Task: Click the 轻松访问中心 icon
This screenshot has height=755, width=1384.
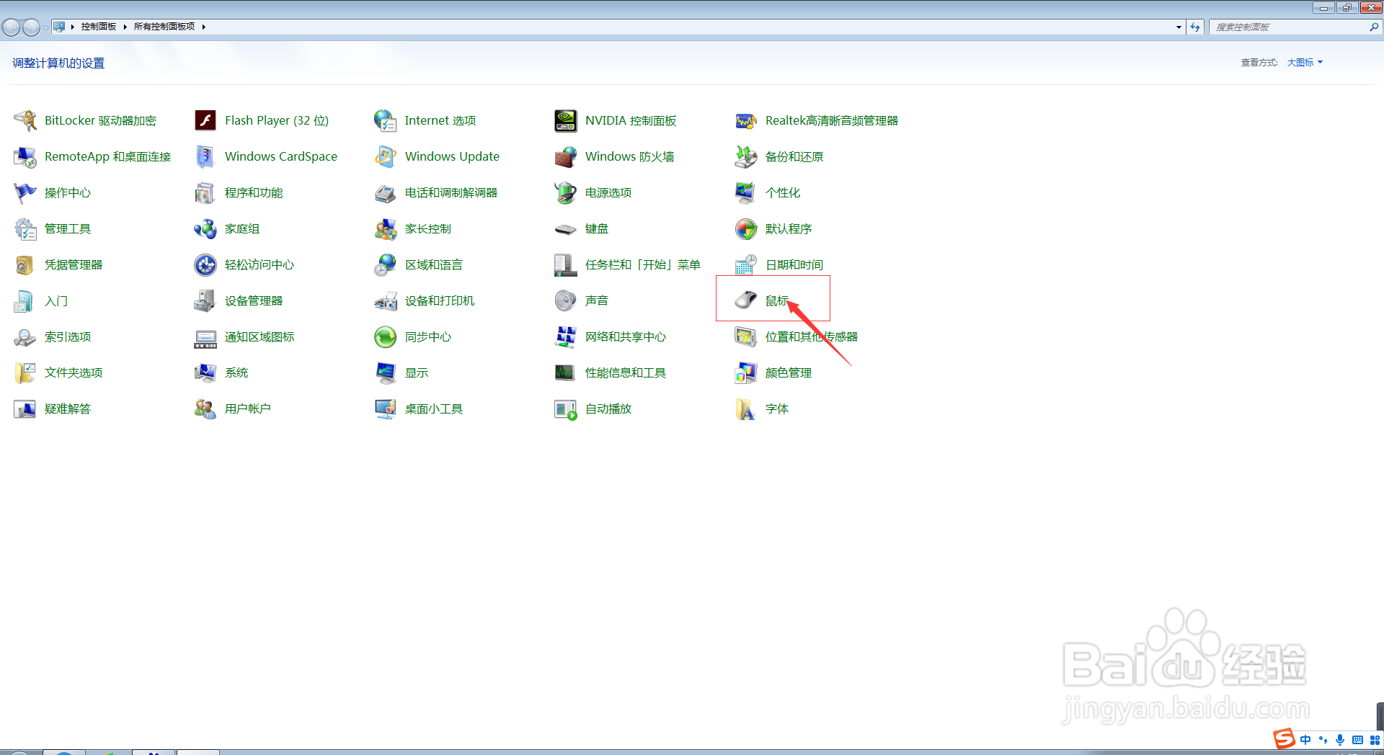Action: tap(205, 264)
